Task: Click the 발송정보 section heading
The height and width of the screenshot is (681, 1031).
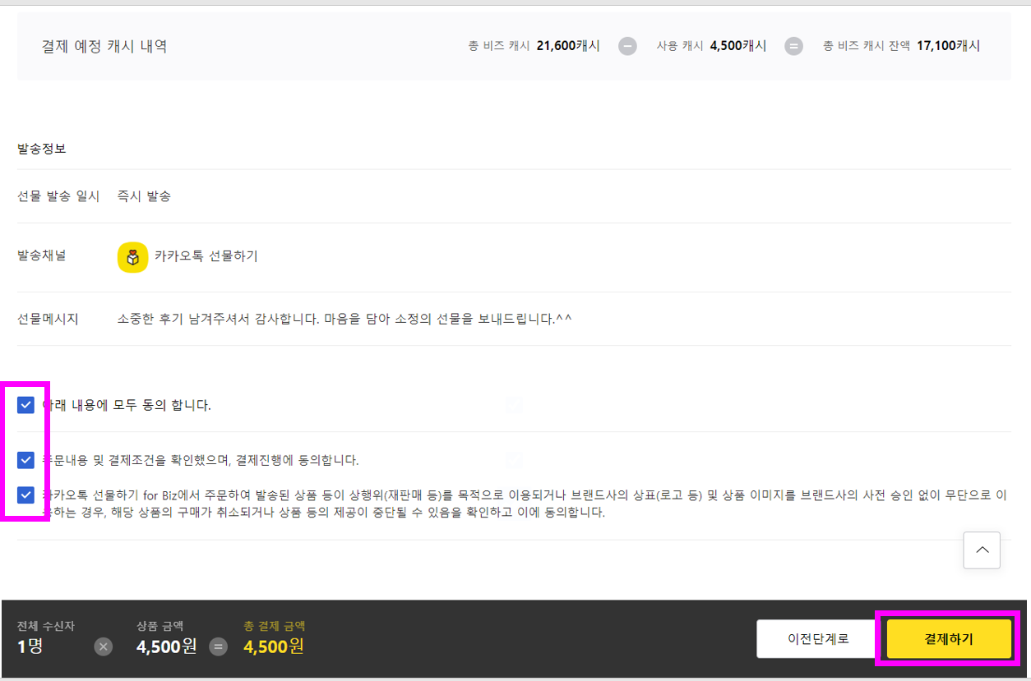Action: click(x=42, y=149)
